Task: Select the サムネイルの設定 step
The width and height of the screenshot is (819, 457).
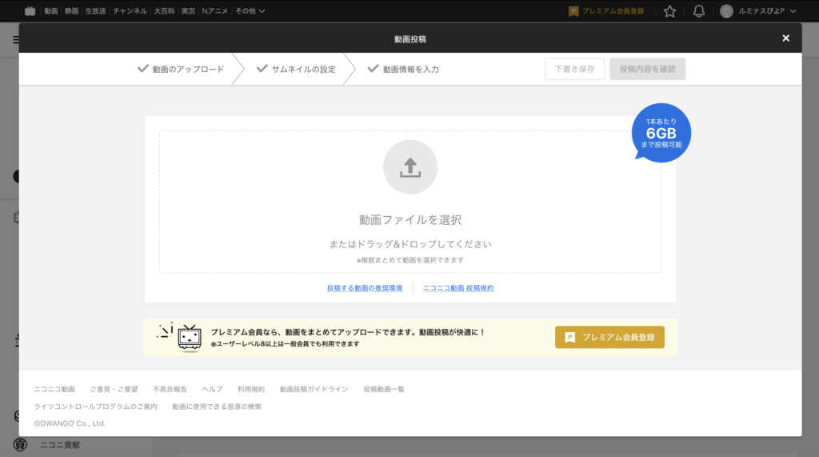Action: pos(296,69)
